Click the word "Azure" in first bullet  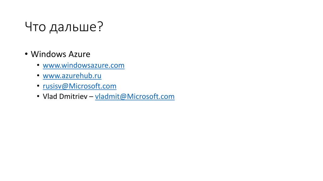(79, 54)
